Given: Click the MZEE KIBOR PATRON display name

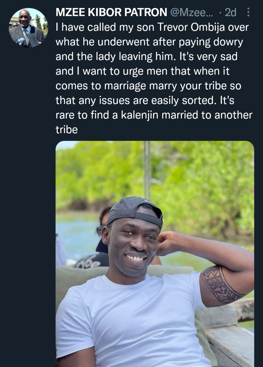Looking at the screenshot, I should [x=111, y=13].
